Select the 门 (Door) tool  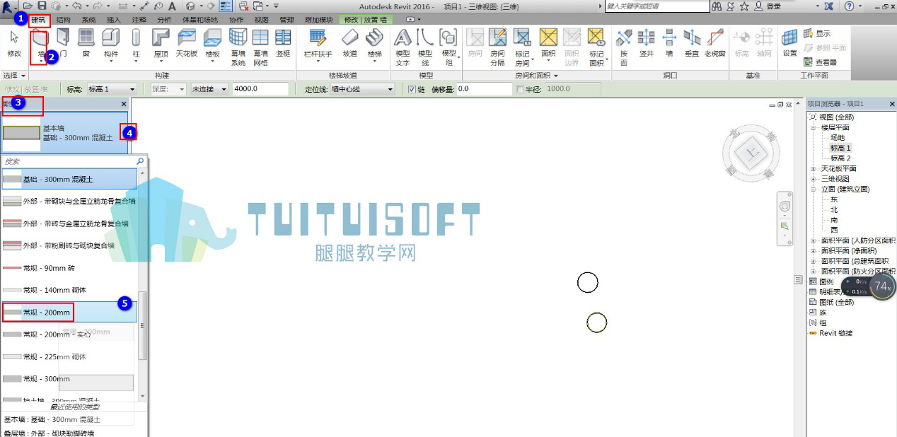coord(63,42)
